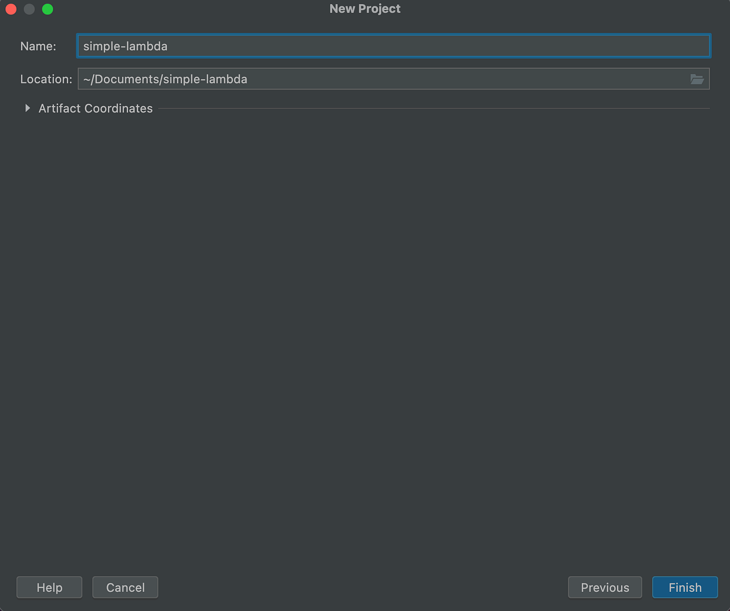The height and width of the screenshot is (611, 730).
Task: Click the Location: label
Action: (x=46, y=79)
